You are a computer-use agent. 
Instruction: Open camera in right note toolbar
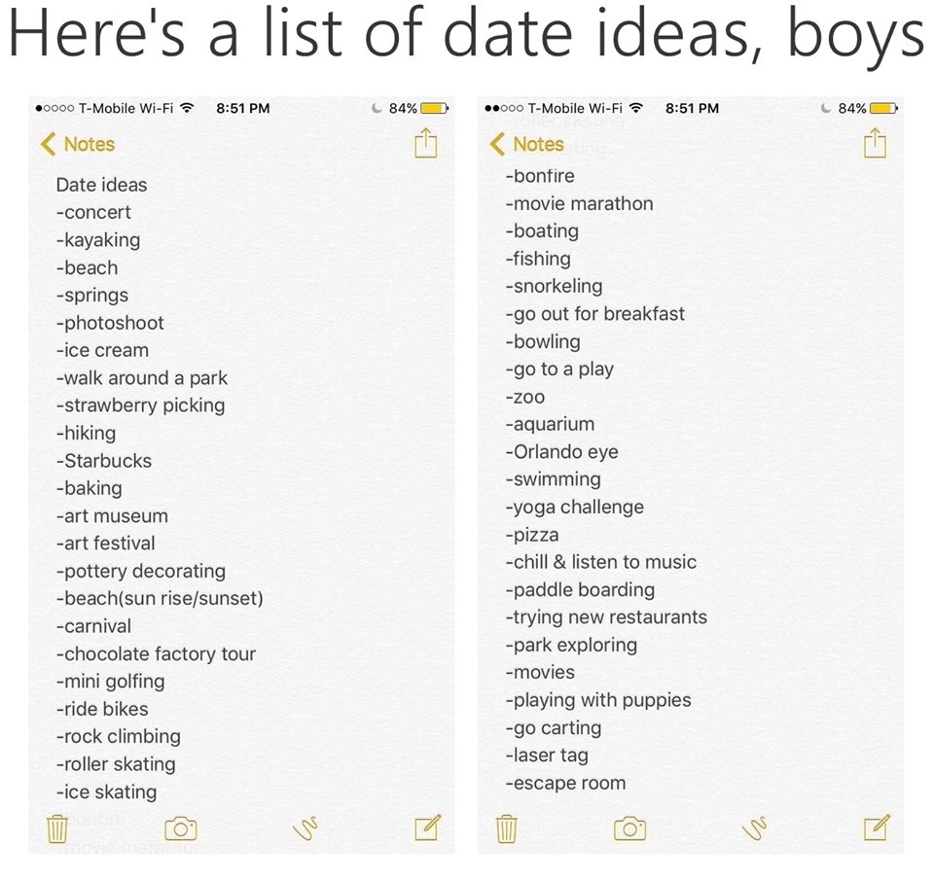629,828
